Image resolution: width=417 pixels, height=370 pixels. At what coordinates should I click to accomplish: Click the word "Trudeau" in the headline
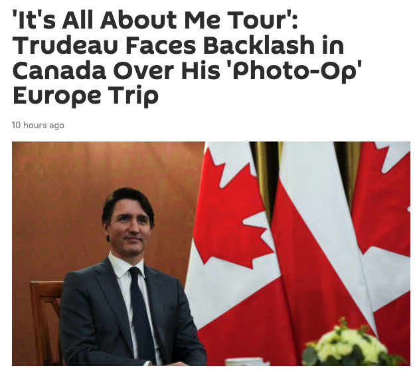point(65,45)
